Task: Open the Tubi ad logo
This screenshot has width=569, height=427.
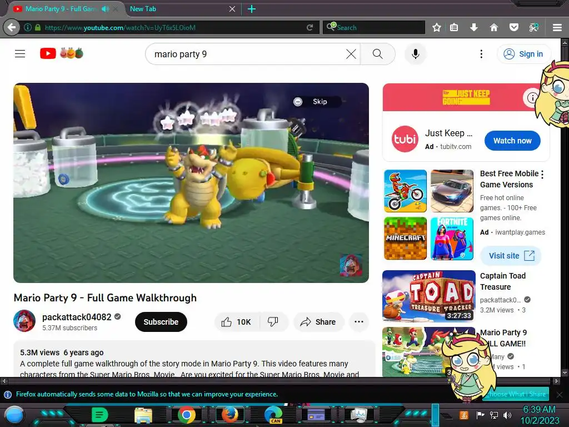Action: pyautogui.click(x=405, y=139)
